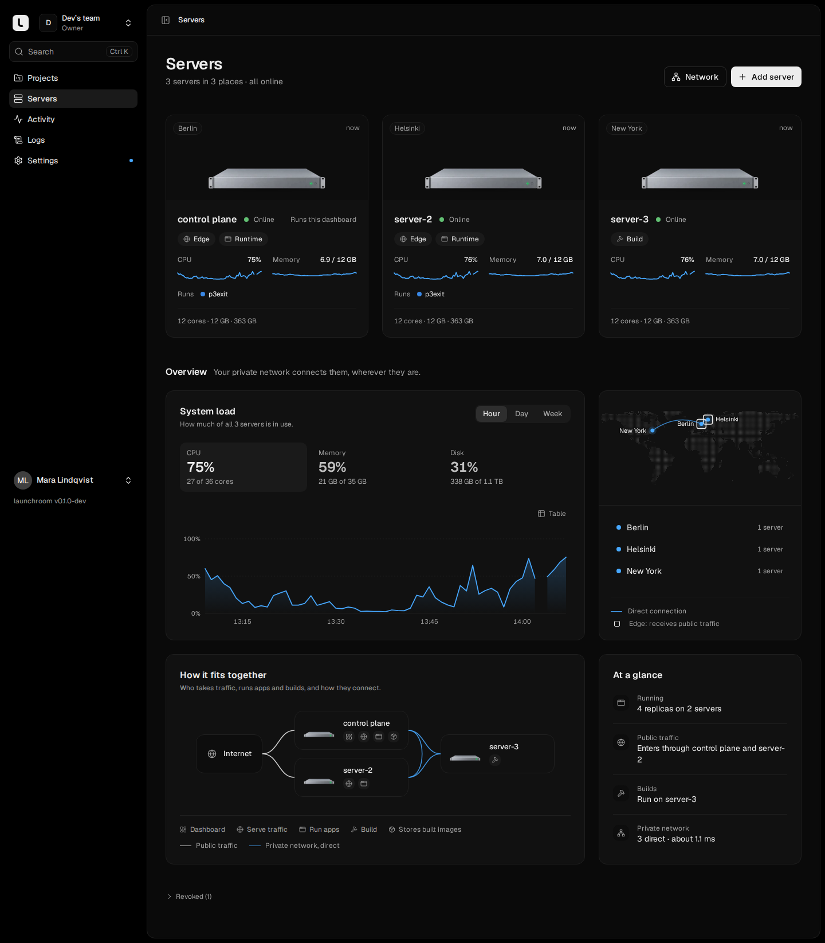Click the globe icon on server-2 node
This screenshot has height=943, width=825.
point(349,784)
